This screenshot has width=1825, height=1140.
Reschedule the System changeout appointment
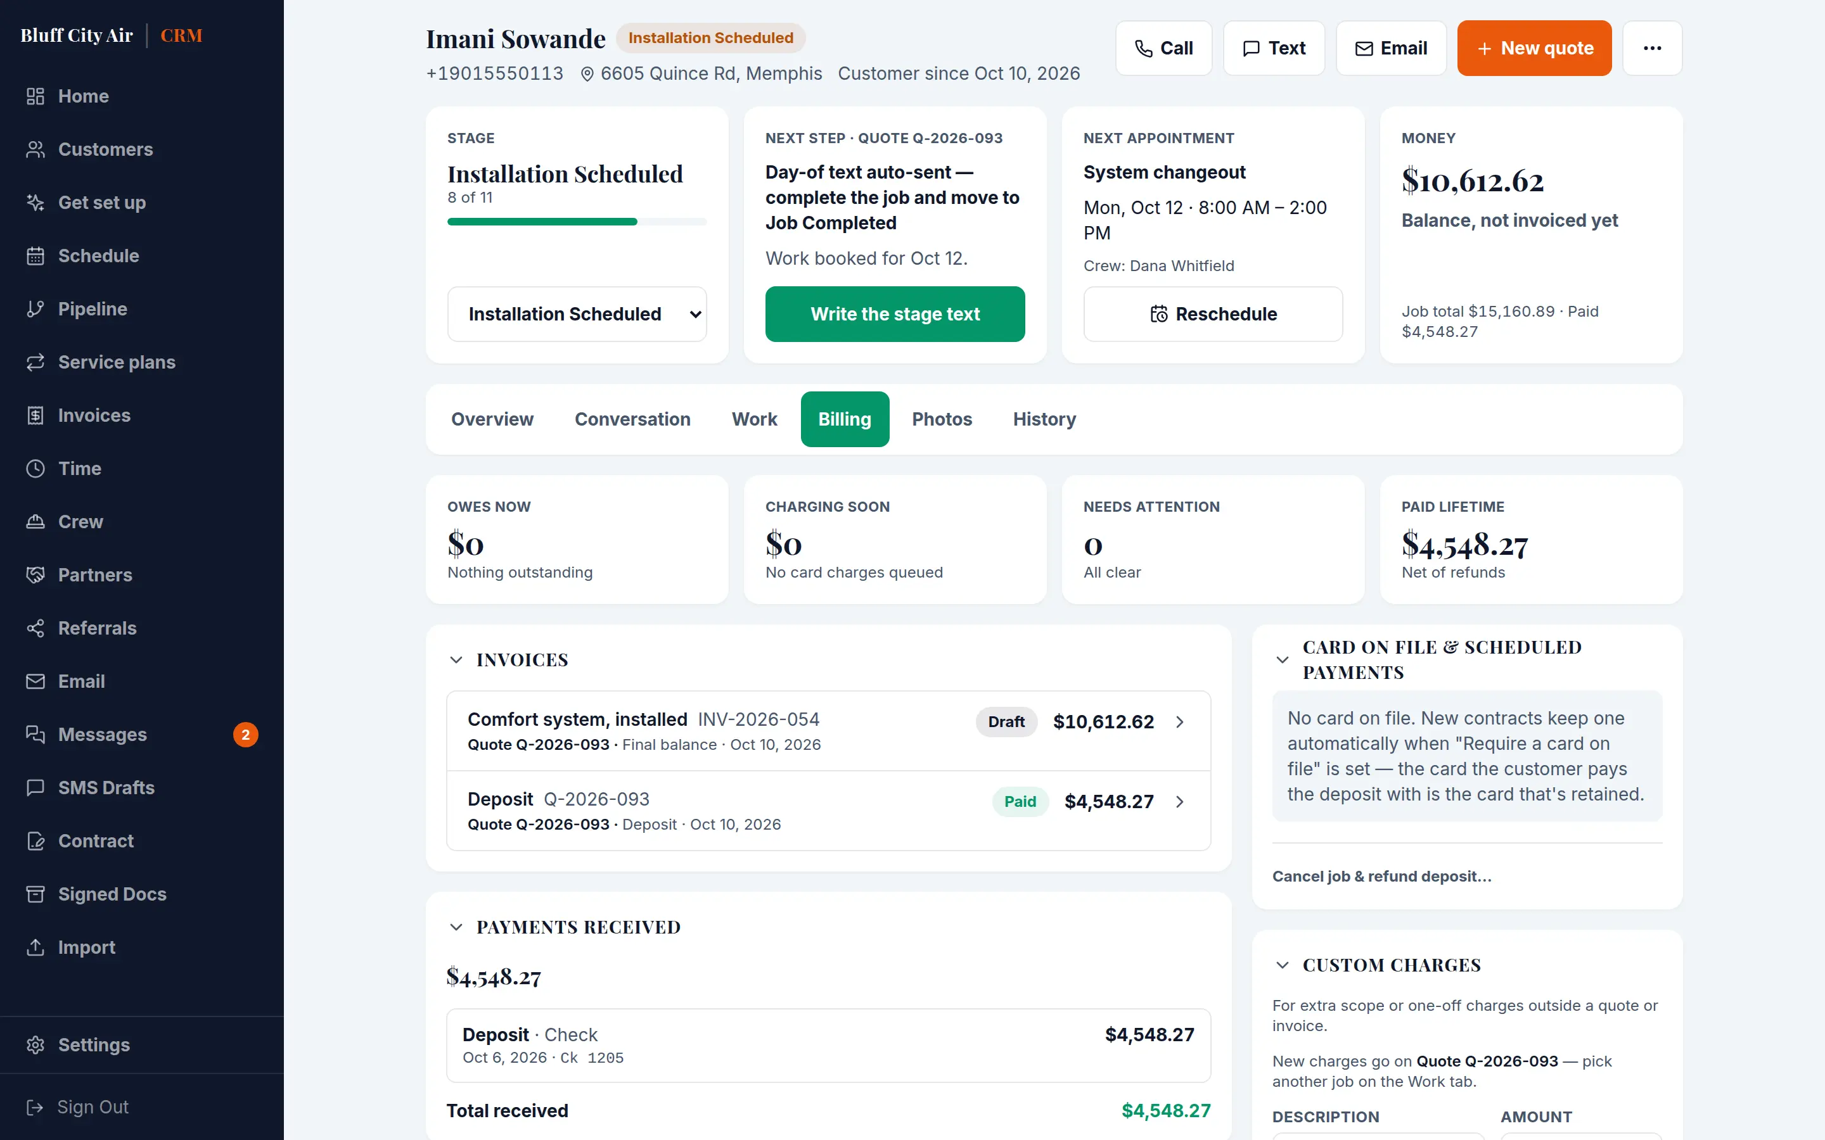(1213, 313)
